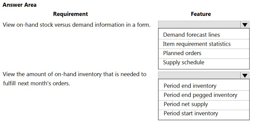This screenshot has height=122, width=257.
Task: Click the black triangle beside on-hand stock requirement
Action: pos(245,25)
